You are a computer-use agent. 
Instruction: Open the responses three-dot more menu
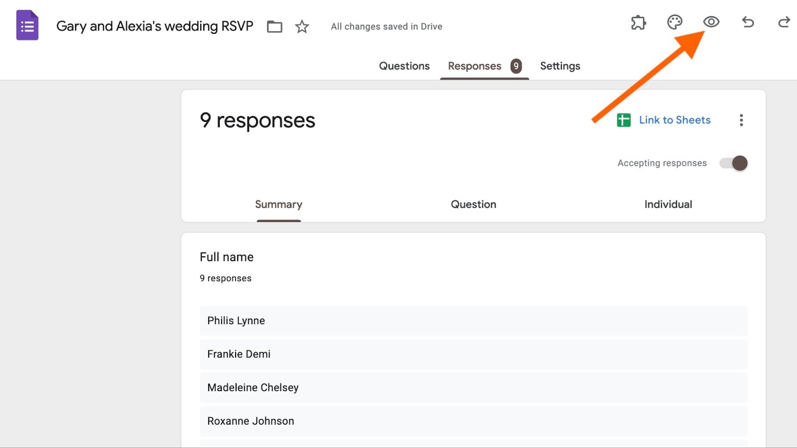[741, 120]
